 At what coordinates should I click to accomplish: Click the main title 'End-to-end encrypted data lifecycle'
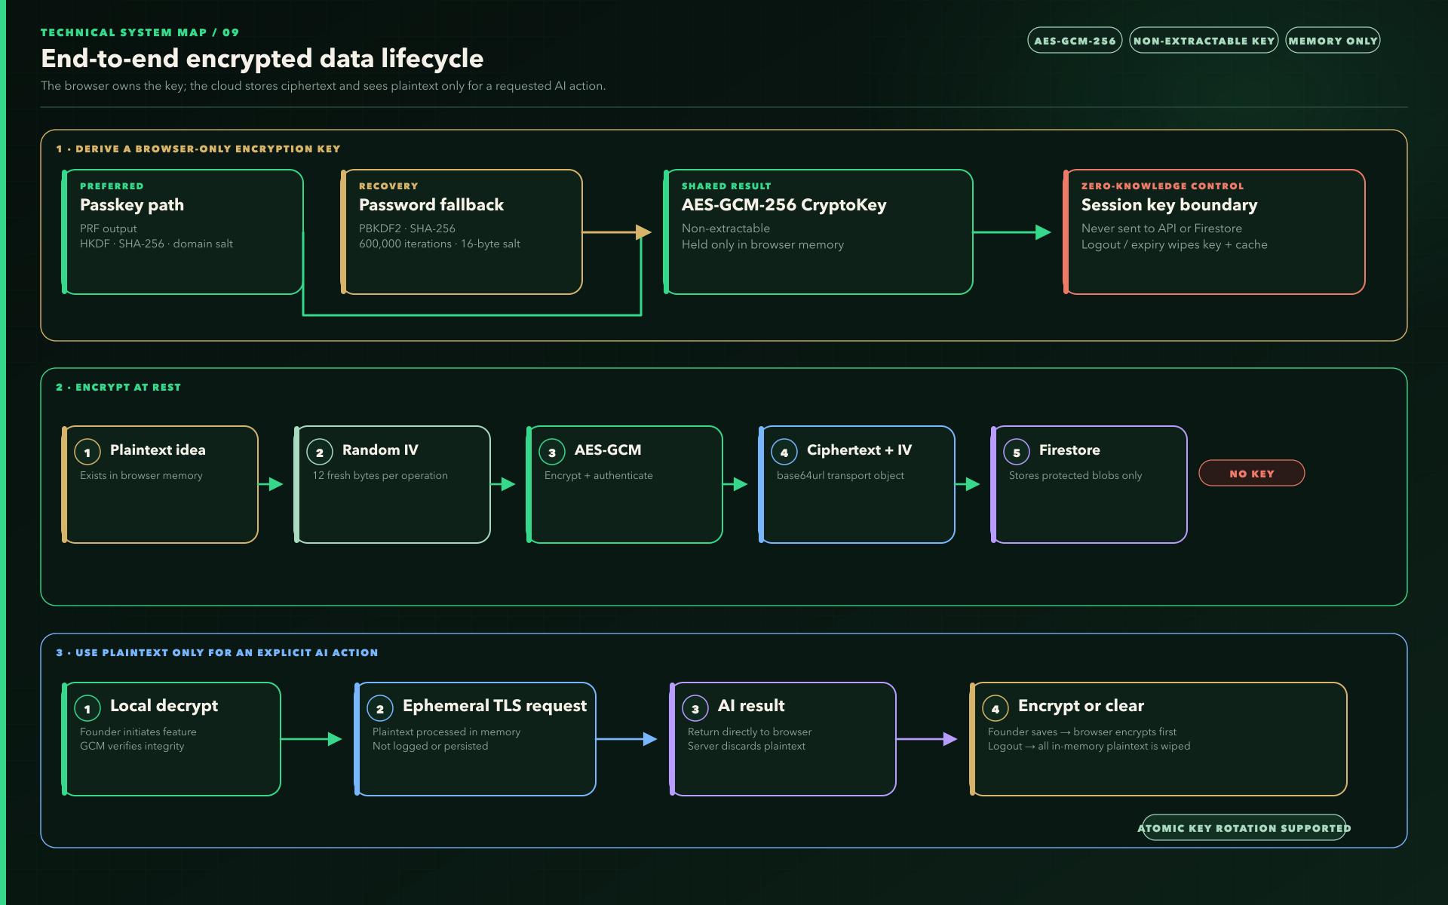262,59
